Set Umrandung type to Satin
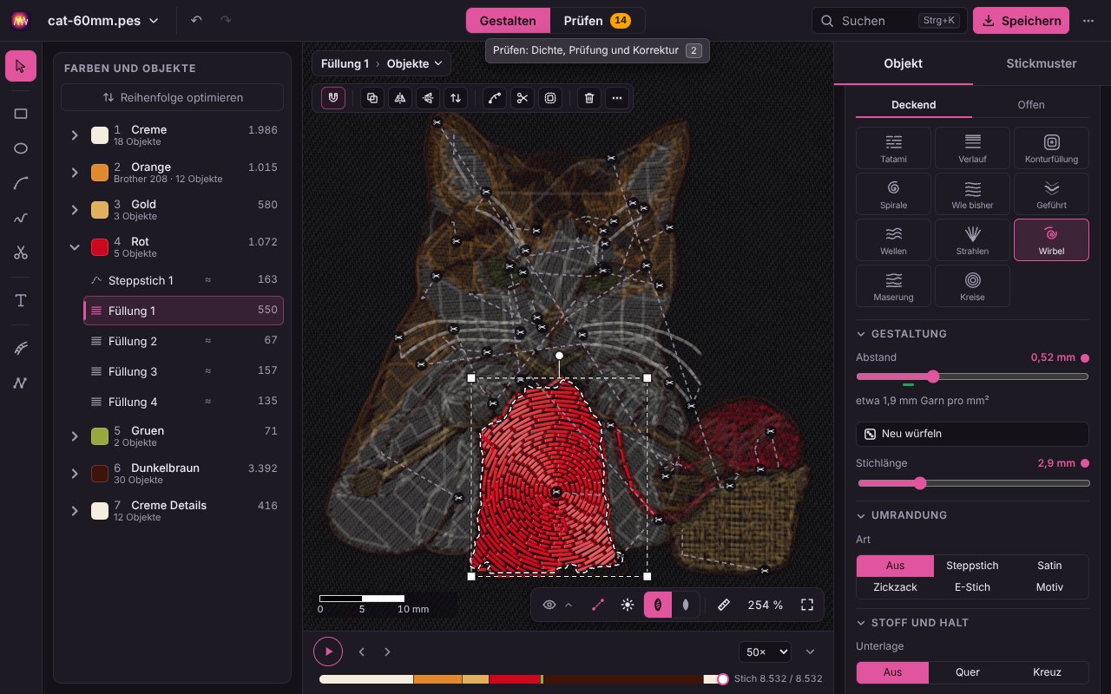Viewport: 1111px width, 694px height. coord(1049,566)
